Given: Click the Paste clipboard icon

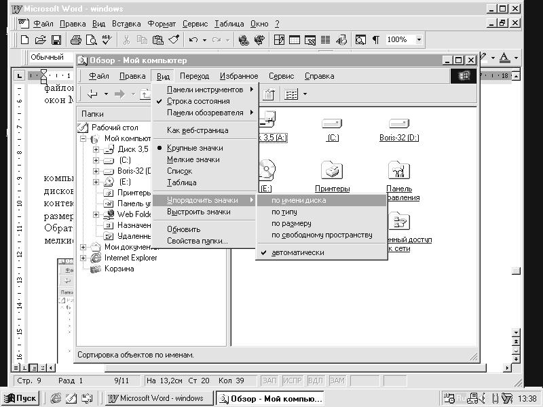Looking at the screenshot, I should pyautogui.click(x=158, y=40).
